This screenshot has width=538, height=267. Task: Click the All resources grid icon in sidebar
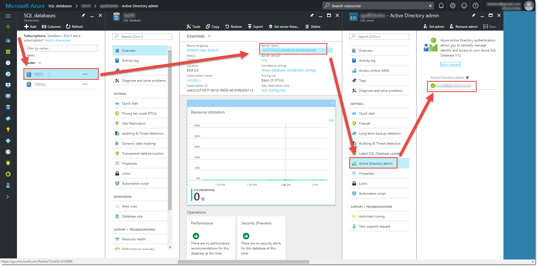pos(8,52)
